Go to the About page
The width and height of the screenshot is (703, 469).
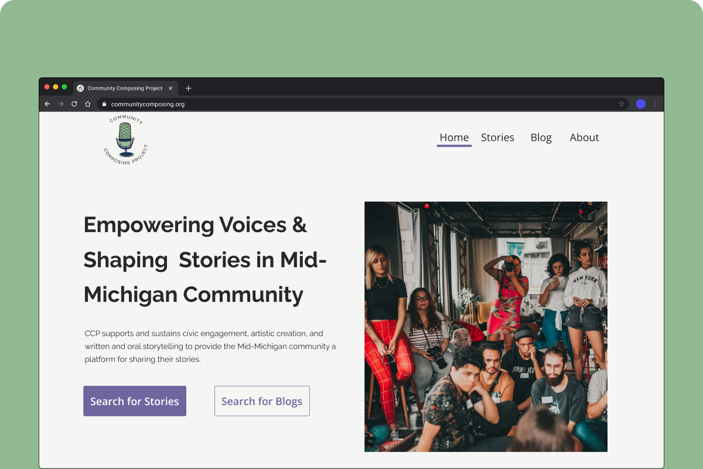tap(584, 137)
